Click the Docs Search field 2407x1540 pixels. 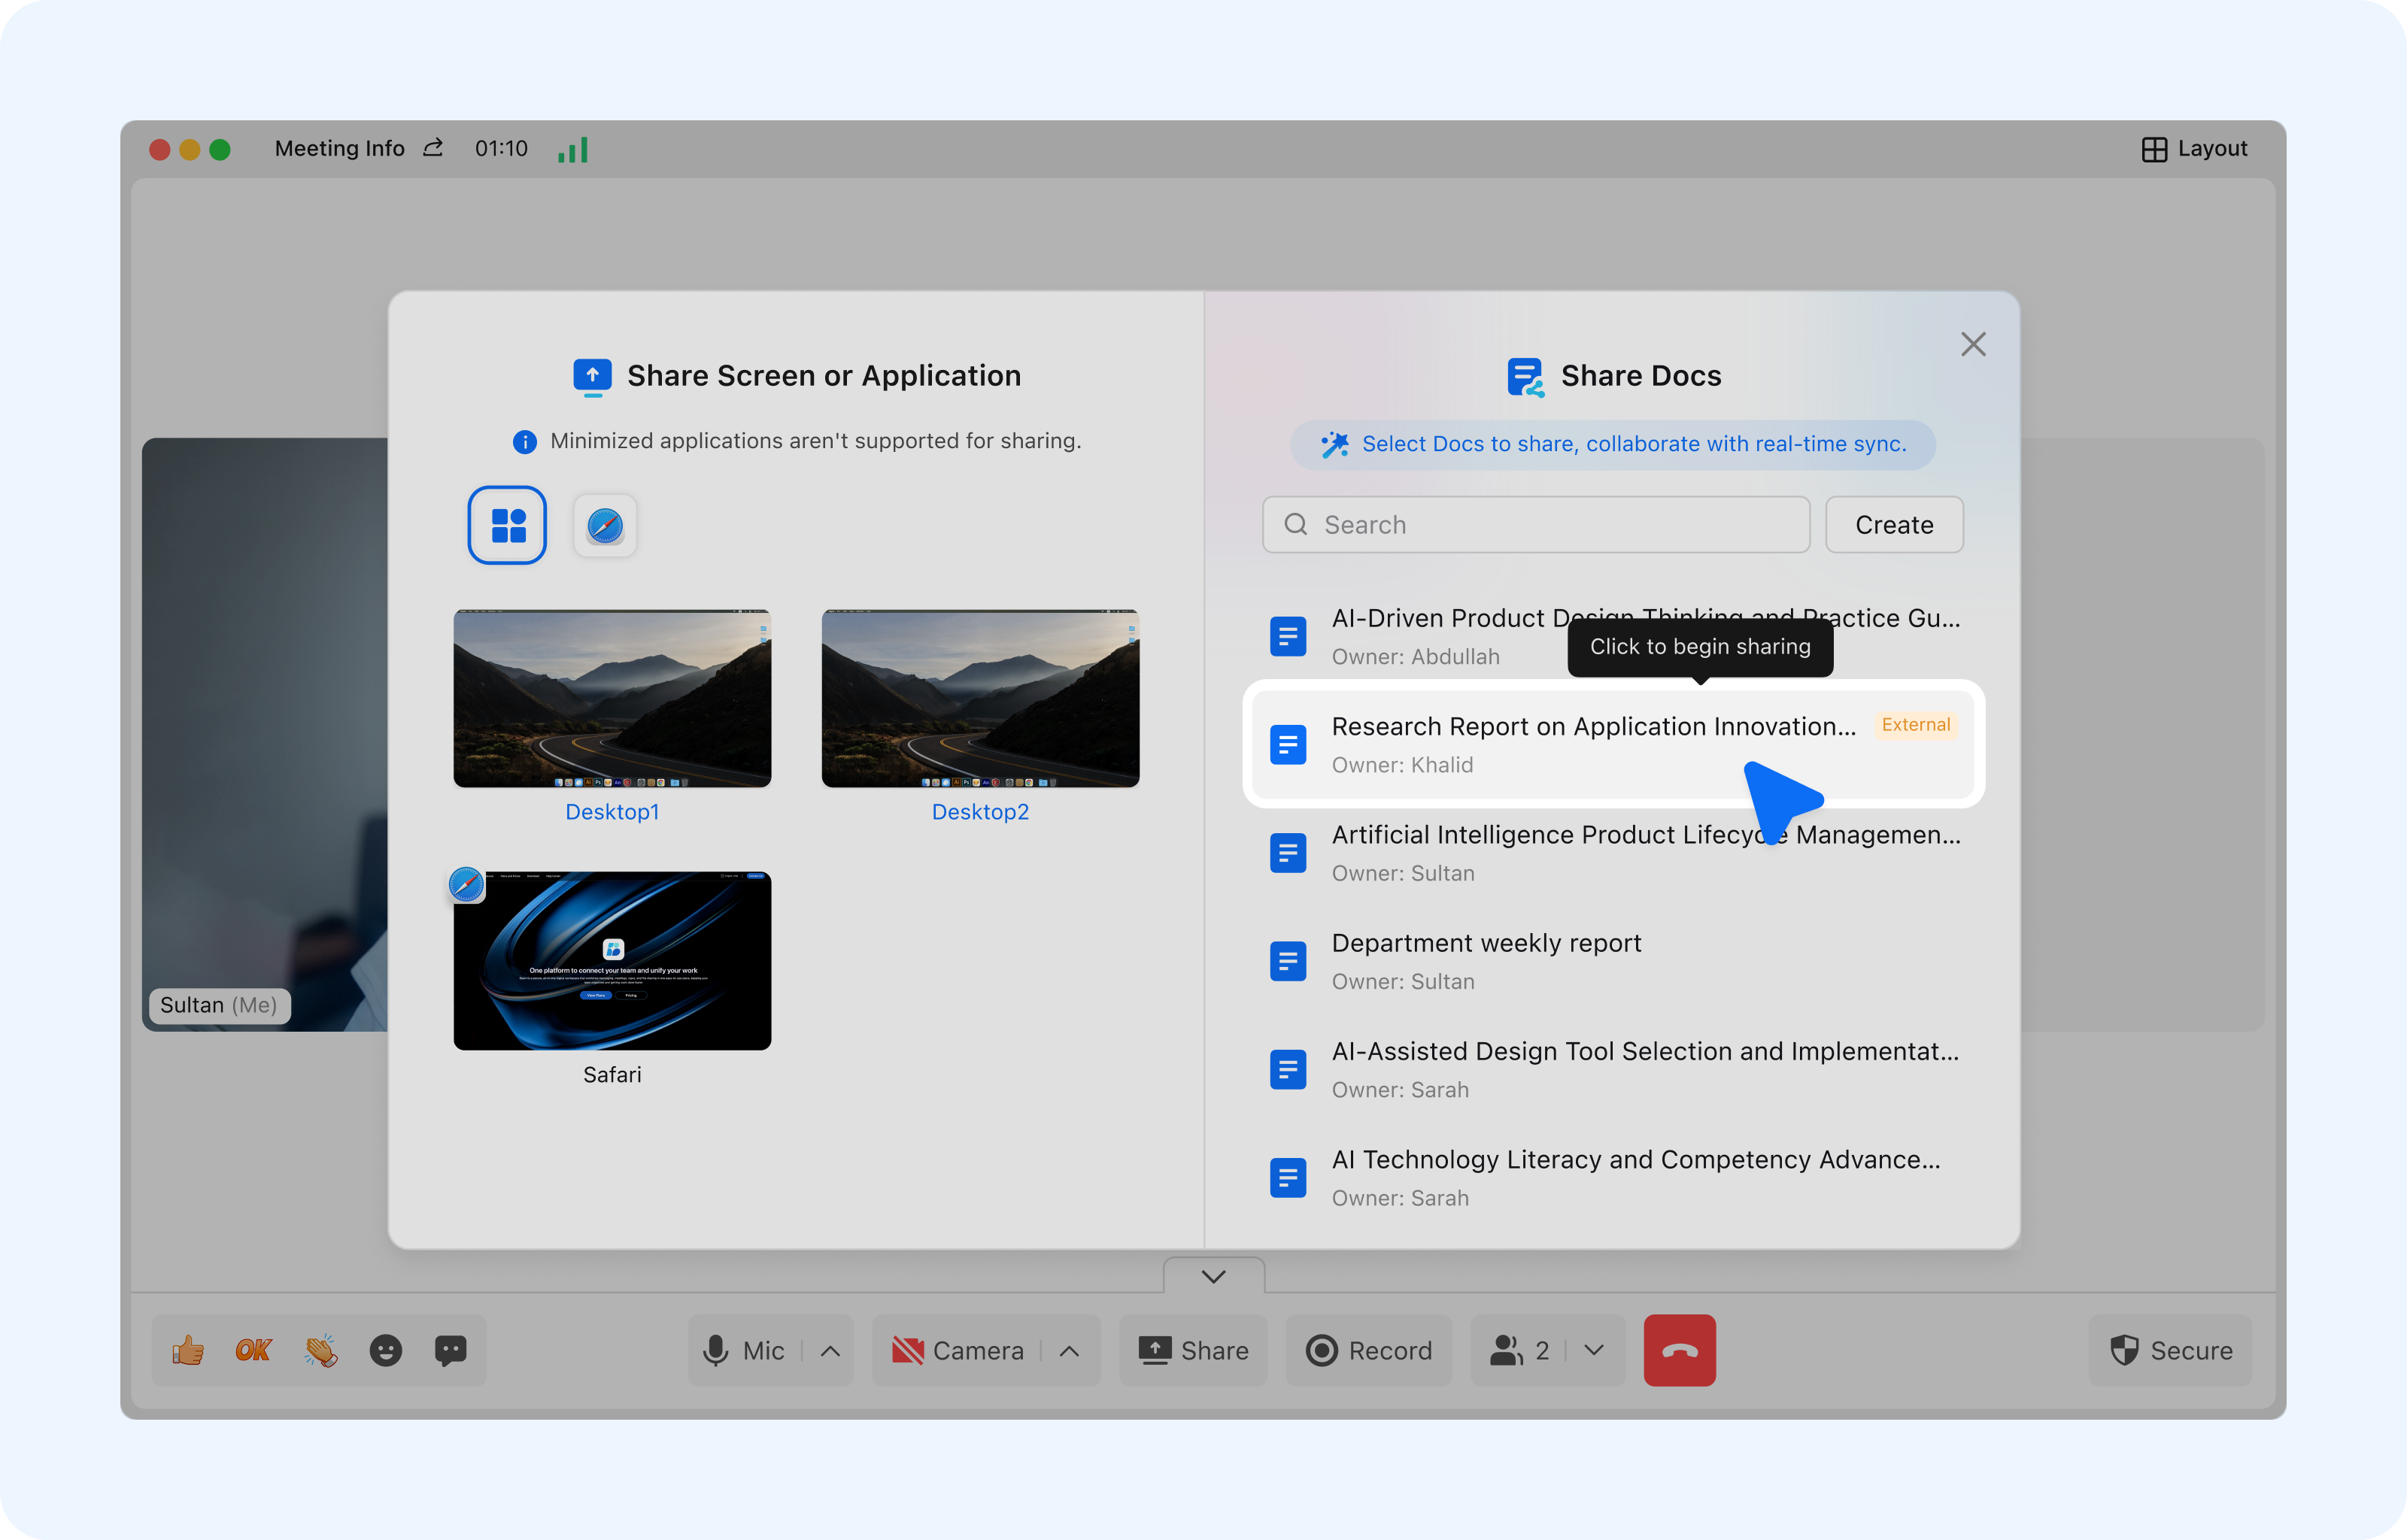pos(1536,525)
